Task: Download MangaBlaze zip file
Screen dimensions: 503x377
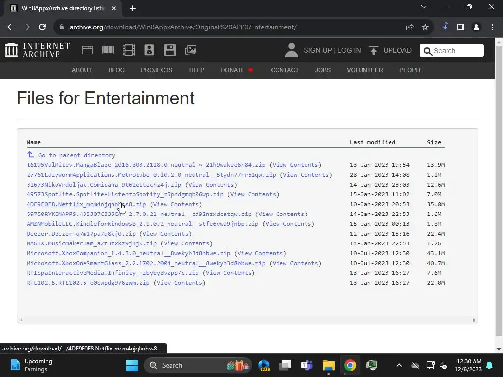Action: tap(146, 165)
